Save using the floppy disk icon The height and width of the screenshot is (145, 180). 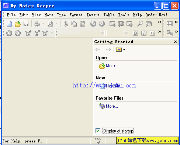26,24
